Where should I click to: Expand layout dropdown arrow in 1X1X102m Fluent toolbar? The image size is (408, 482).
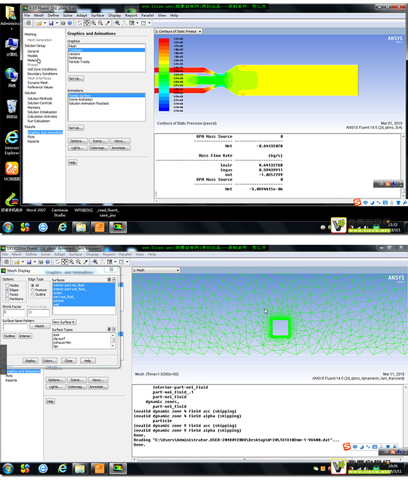115,262
